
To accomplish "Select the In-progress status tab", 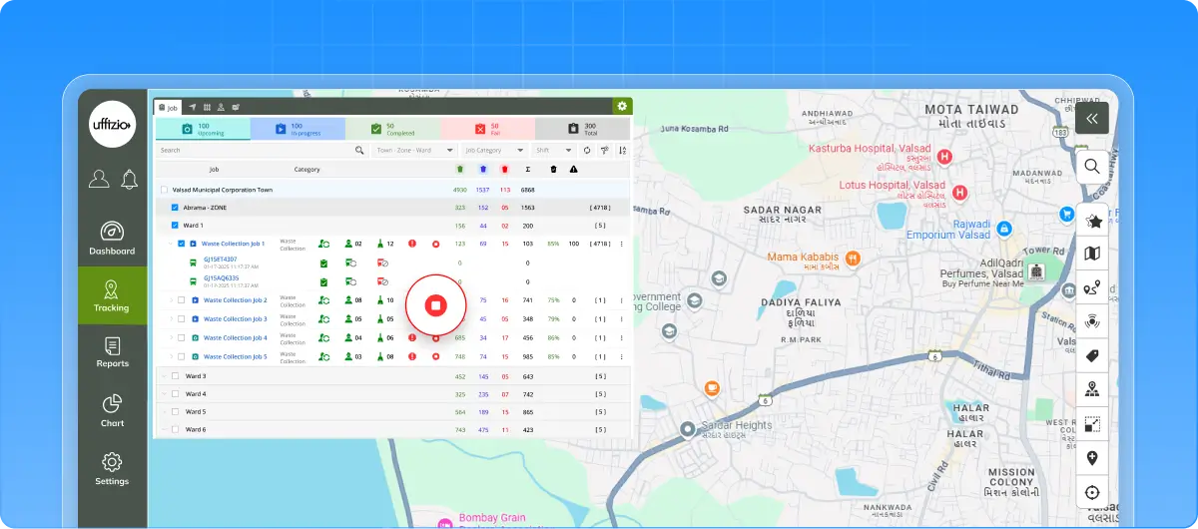I will click(297, 129).
